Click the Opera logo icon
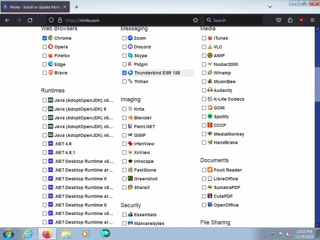The height and width of the screenshot is (240, 320). point(51,47)
